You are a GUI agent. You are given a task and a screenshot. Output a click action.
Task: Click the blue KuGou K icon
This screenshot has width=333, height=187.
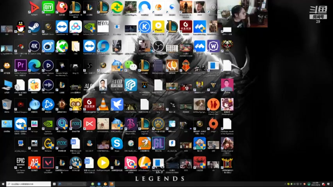(x=144, y=27)
